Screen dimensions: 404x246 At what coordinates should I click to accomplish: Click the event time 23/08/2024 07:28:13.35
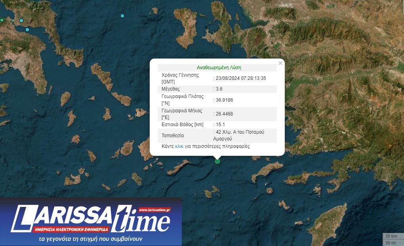click(240, 78)
